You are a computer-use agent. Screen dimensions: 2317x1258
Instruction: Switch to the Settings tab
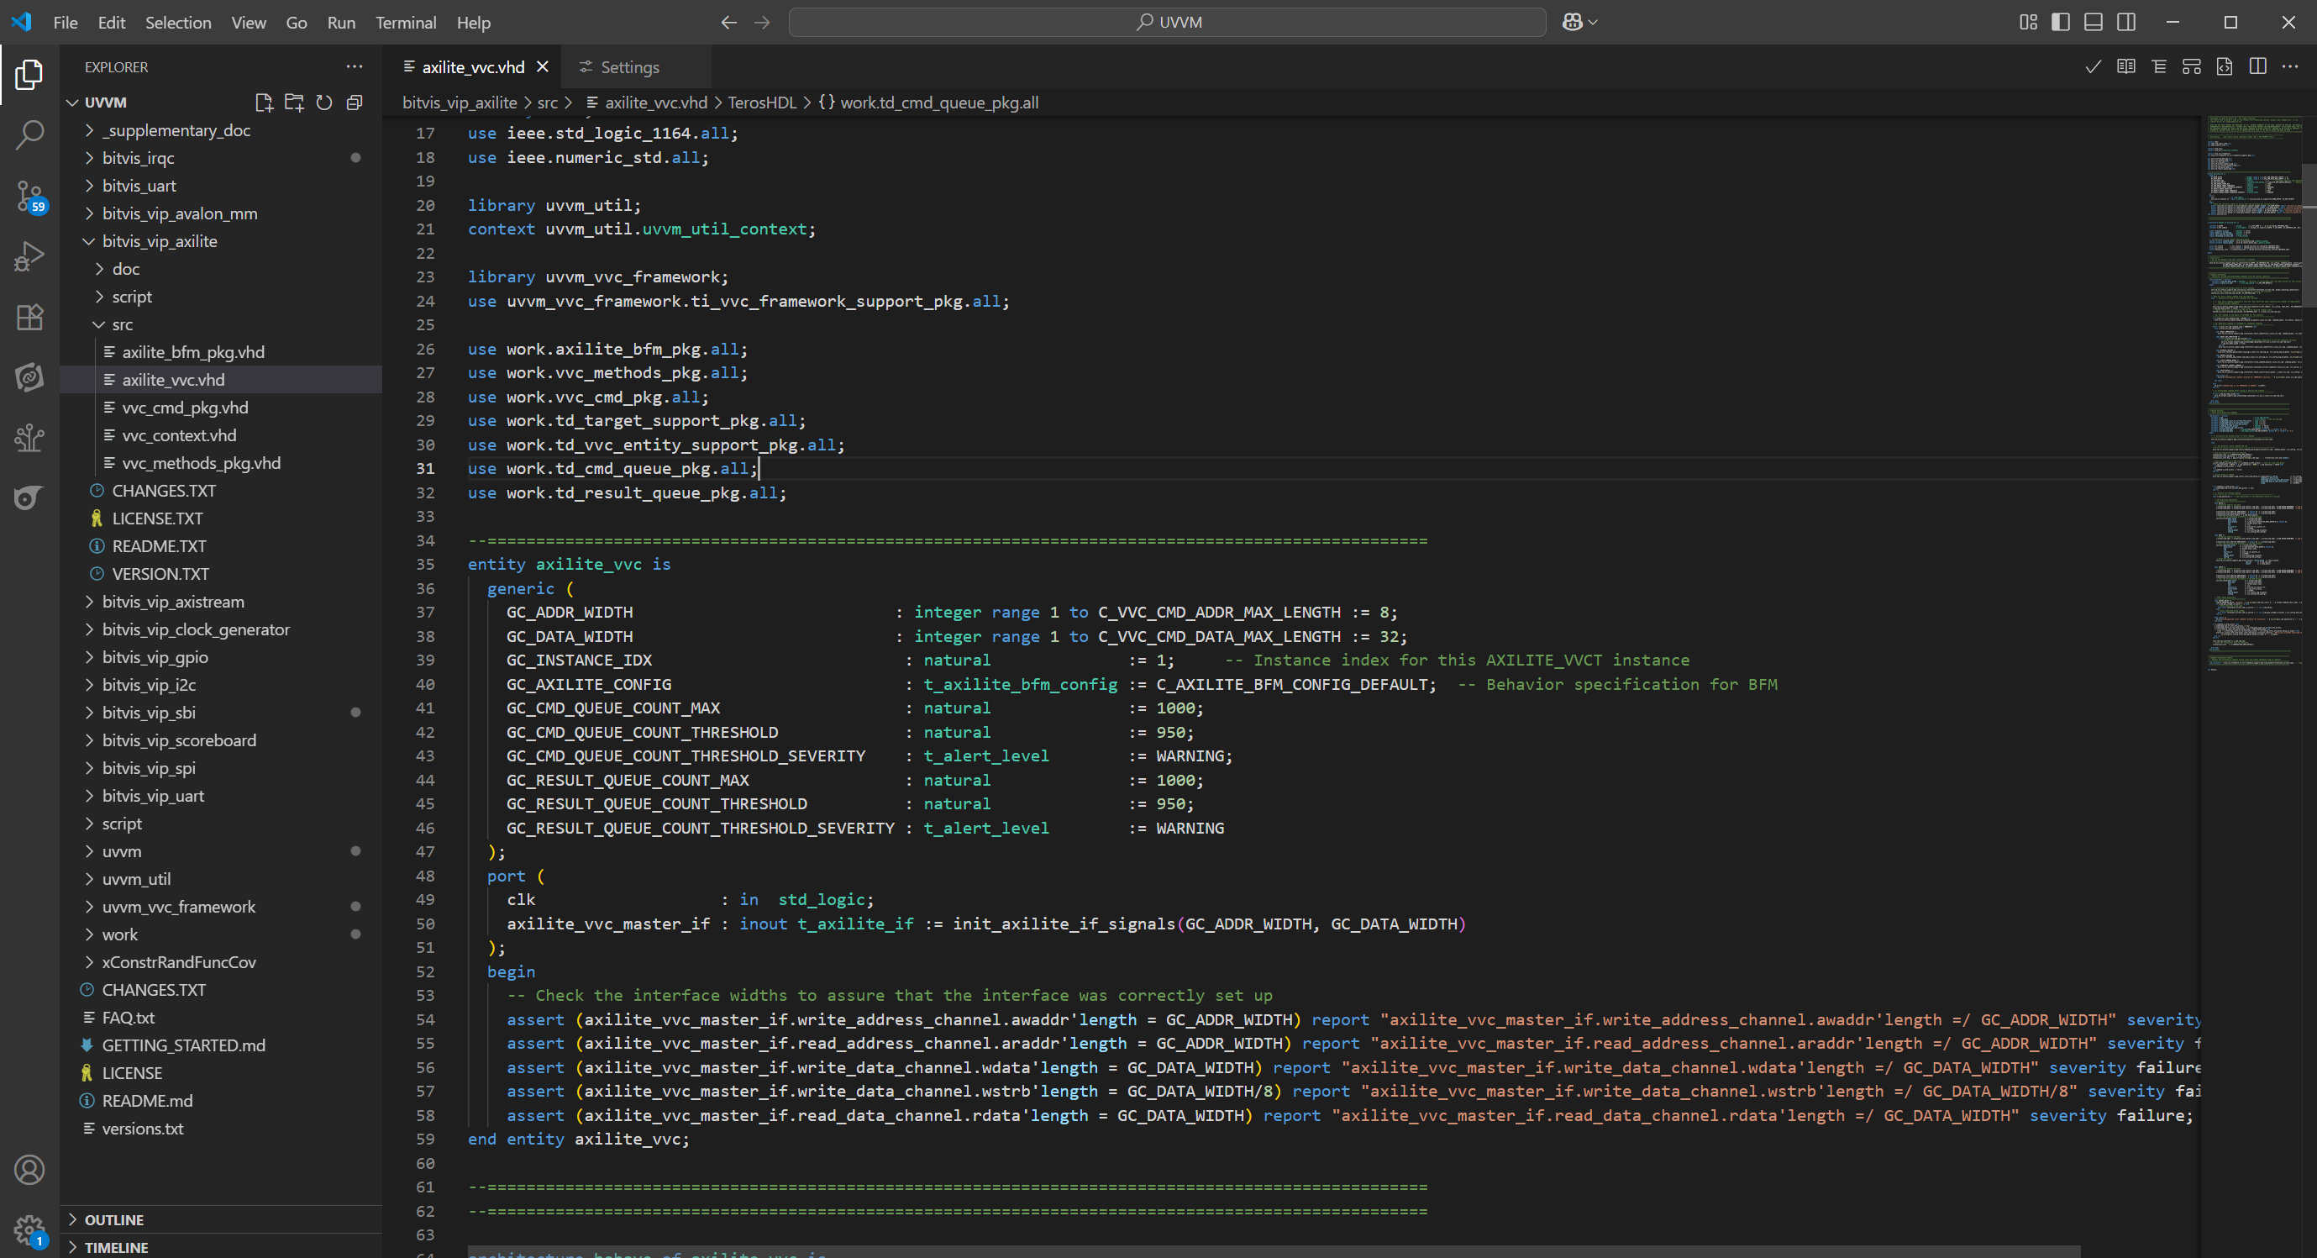pos(628,67)
